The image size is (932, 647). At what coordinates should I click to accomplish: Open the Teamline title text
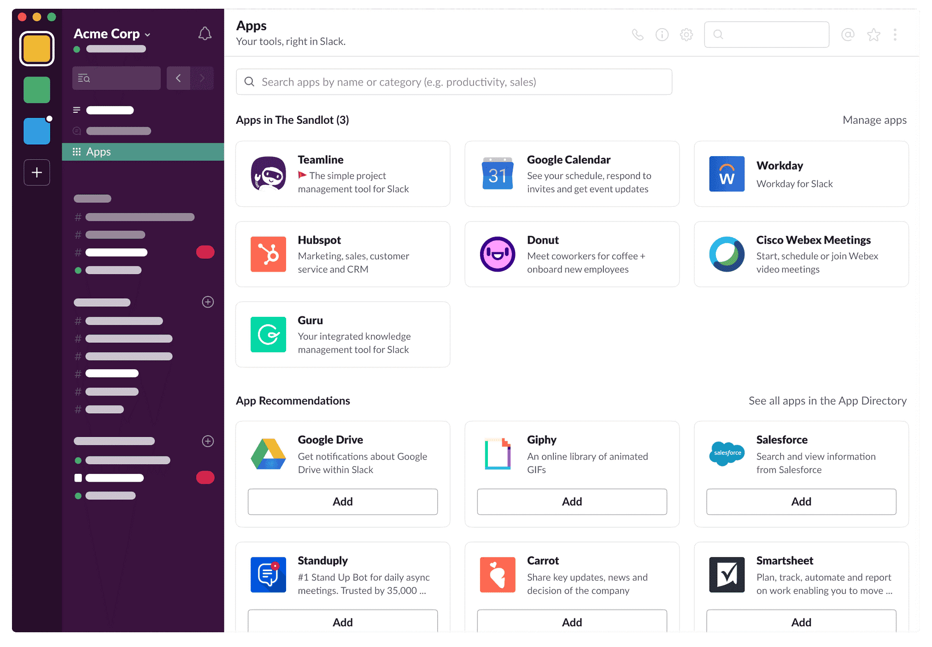320,160
